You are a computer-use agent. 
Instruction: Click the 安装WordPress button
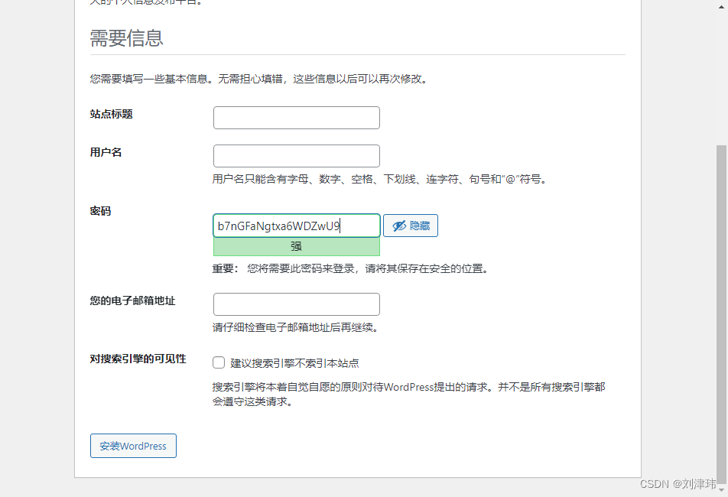click(133, 446)
